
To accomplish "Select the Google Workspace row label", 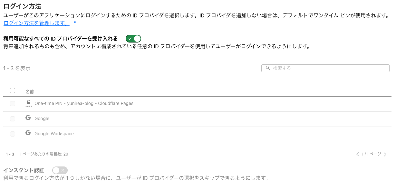I will (54, 134).
